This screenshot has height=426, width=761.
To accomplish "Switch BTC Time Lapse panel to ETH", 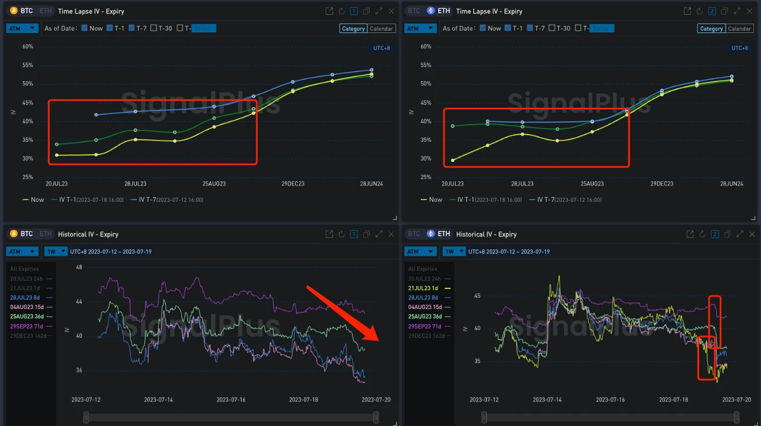I will pyautogui.click(x=45, y=11).
